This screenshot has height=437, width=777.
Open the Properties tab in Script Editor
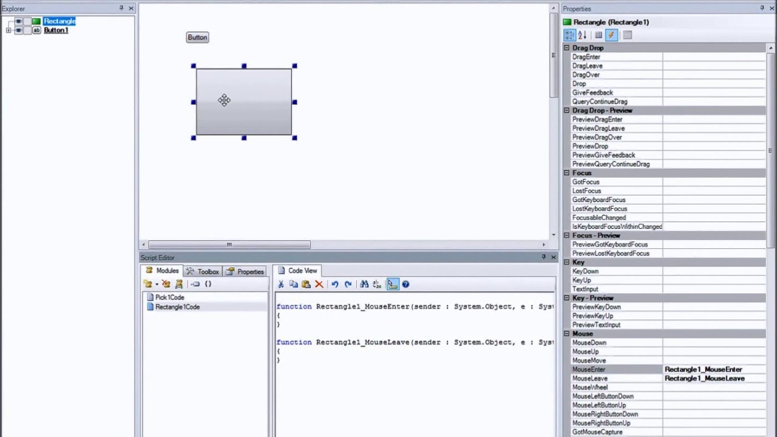pyautogui.click(x=245, y=271)
